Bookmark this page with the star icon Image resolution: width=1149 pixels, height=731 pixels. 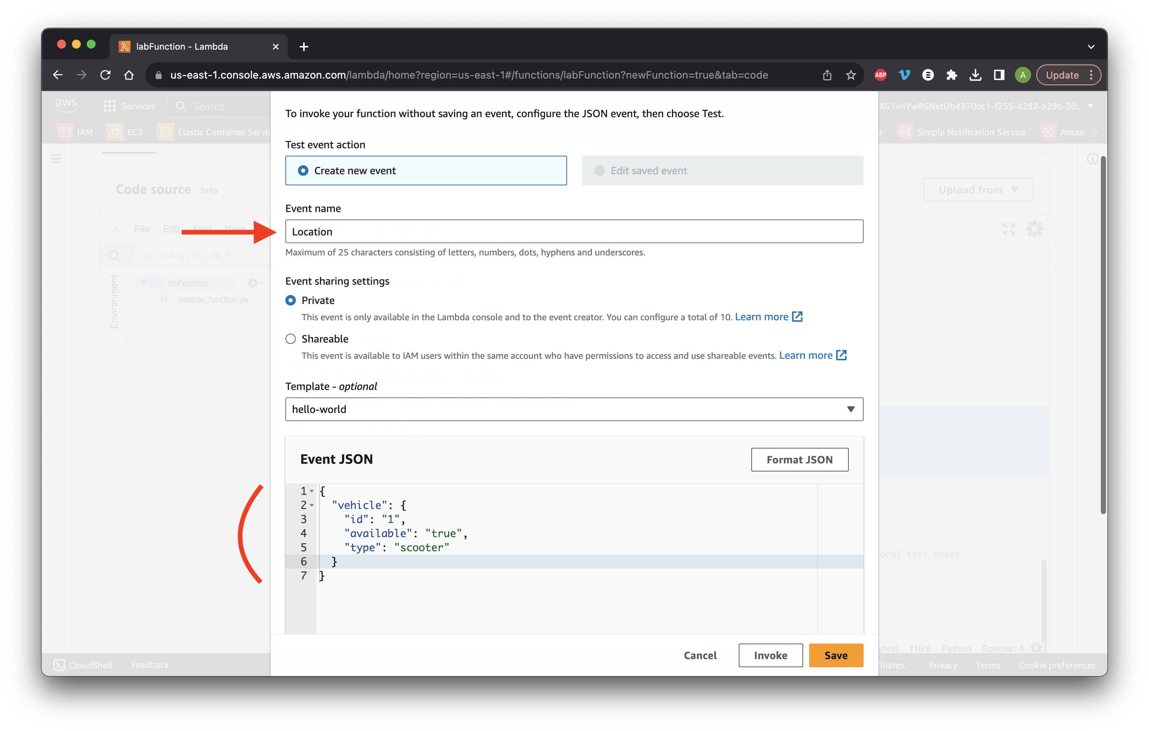(x=851, y=75)
